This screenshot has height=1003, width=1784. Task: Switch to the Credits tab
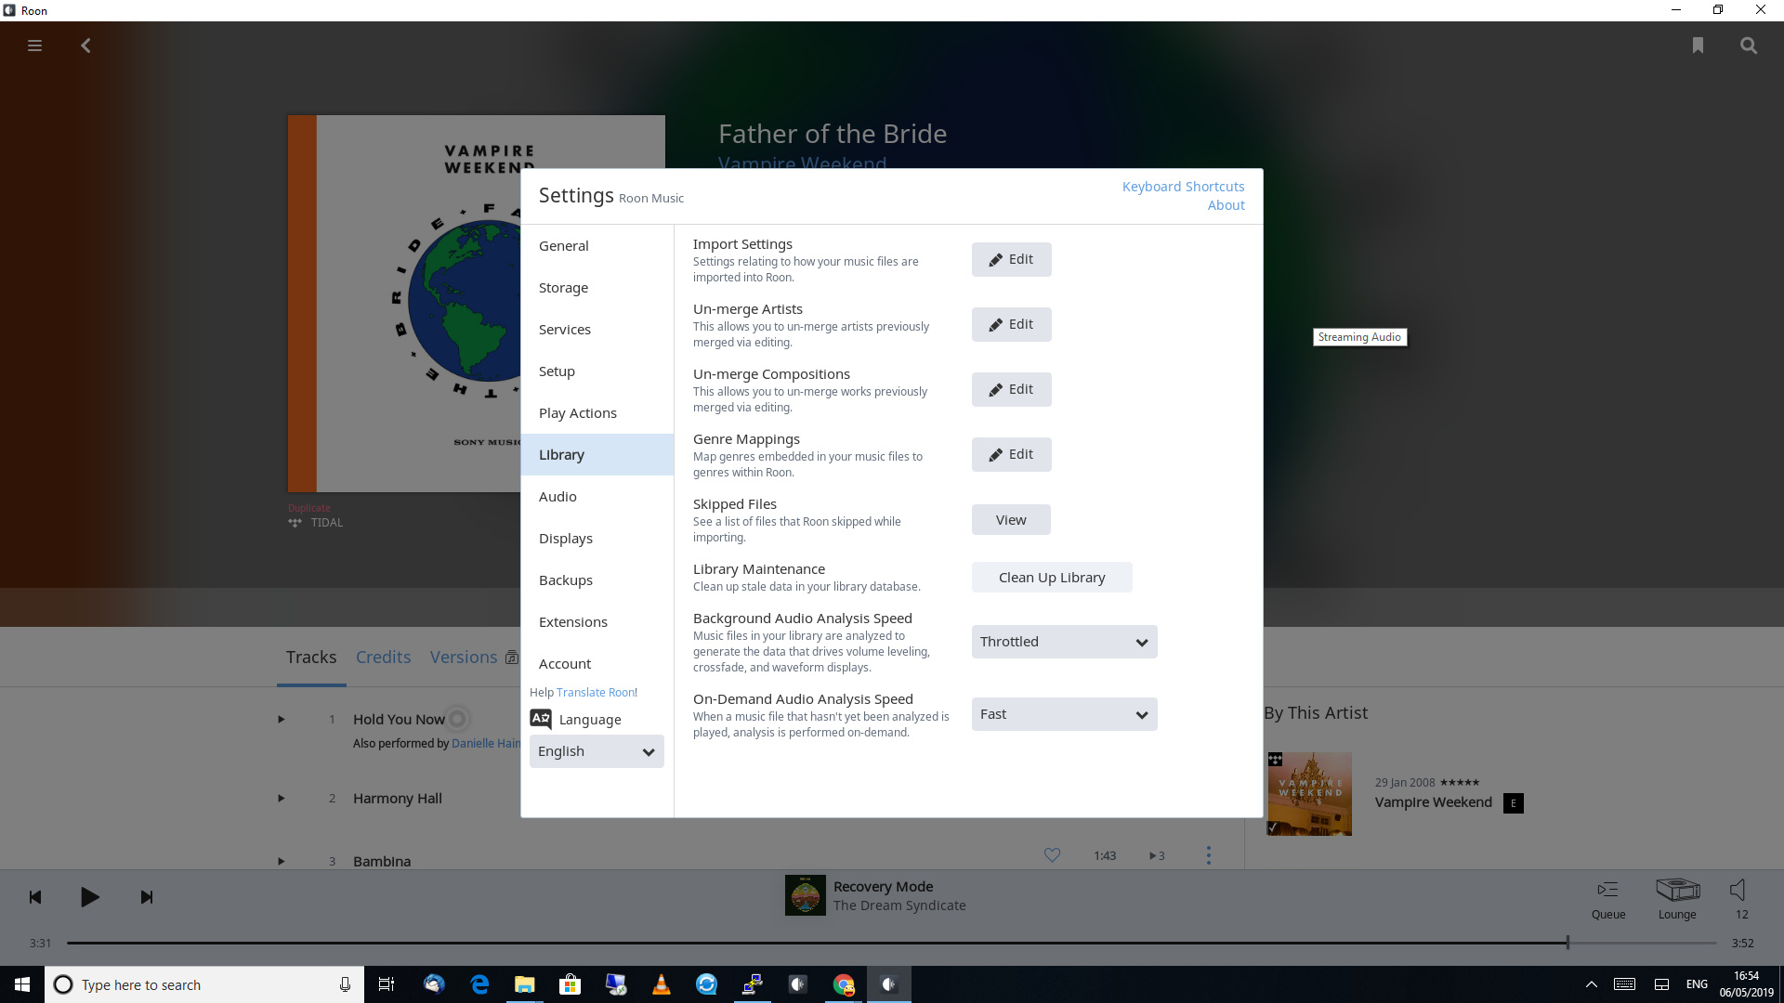383,658
